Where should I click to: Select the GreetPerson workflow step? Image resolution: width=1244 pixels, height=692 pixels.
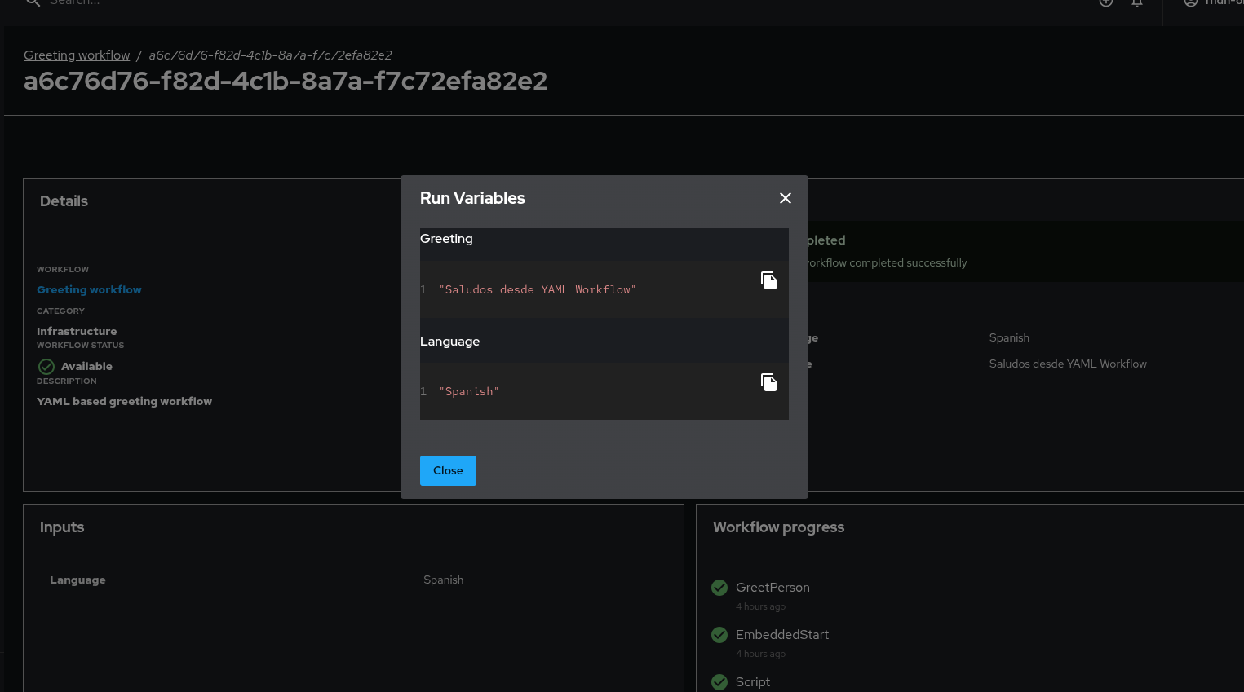[773, 588]
